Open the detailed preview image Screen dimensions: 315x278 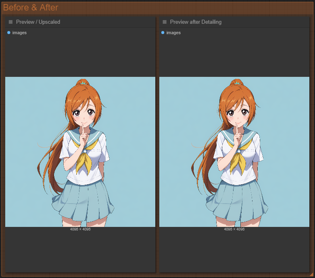234,152
